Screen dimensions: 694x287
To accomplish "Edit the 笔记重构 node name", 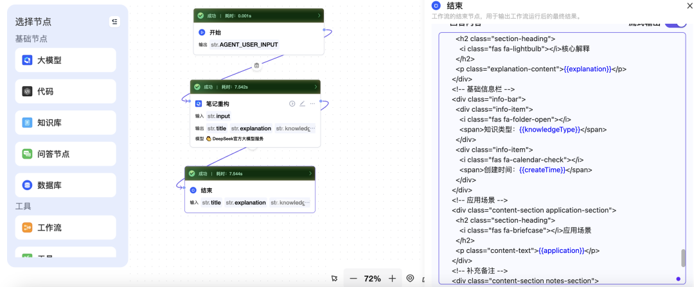I will (302, 103).
